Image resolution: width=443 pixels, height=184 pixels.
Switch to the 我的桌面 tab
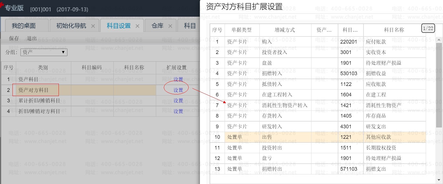point(24,26)
